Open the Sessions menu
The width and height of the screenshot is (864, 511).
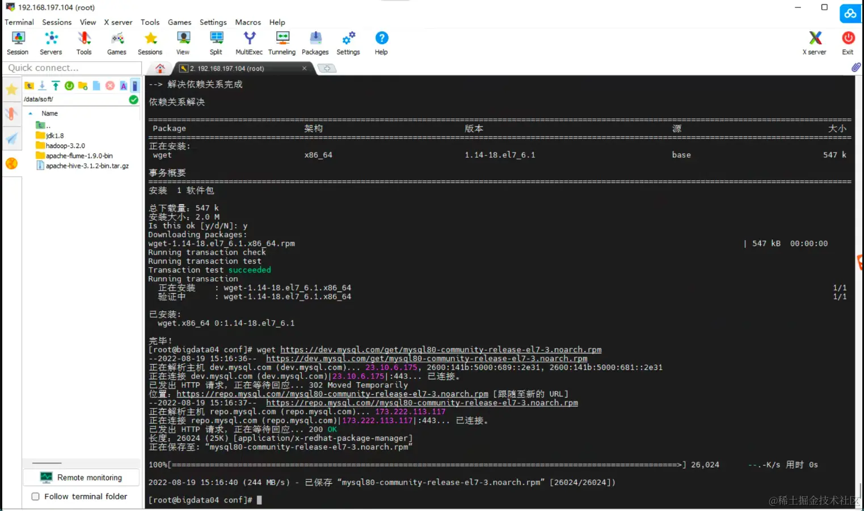[x=57, y=22]
